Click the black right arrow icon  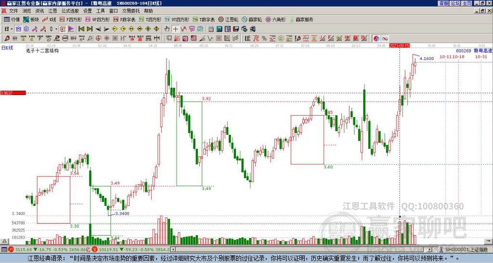coord(106,29)
